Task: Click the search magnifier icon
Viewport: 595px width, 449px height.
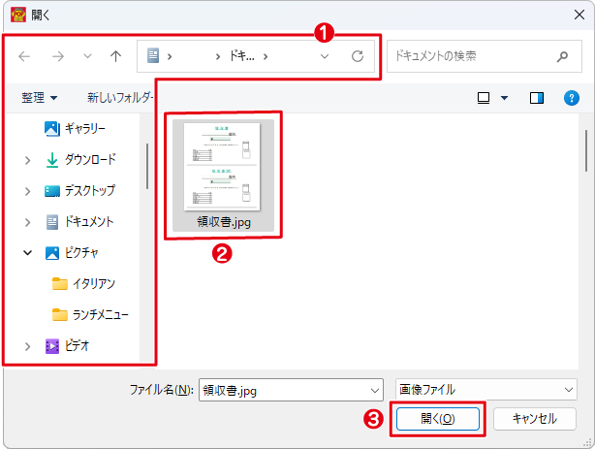Action: (563, 56)
